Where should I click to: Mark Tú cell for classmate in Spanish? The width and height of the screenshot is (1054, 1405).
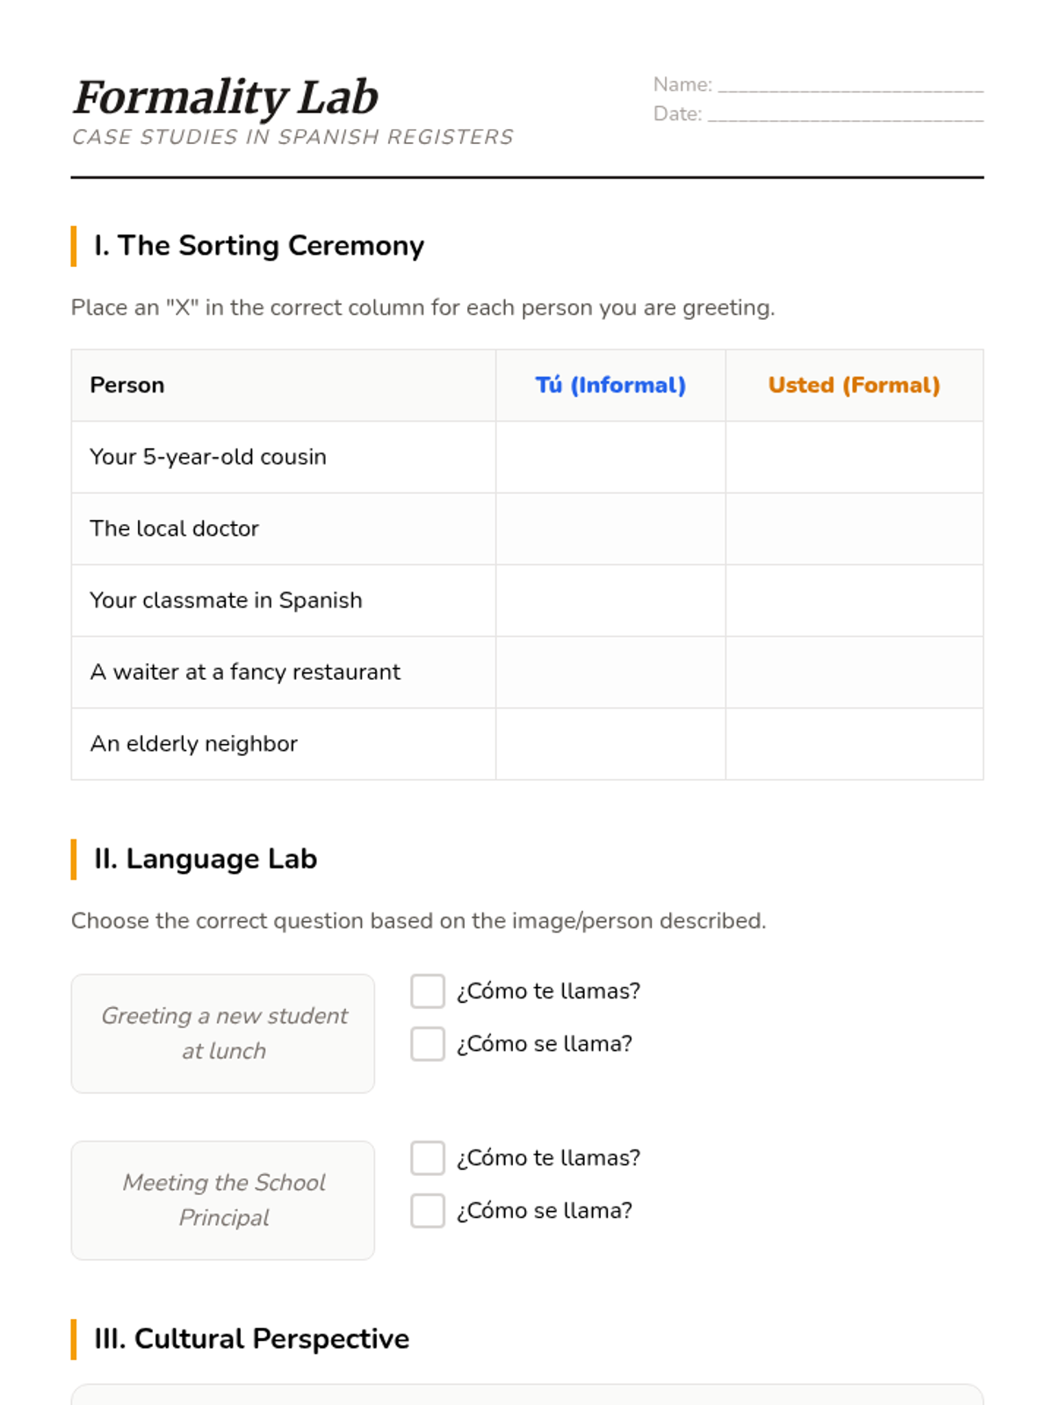pyautogui.click(x=610, y=601)
